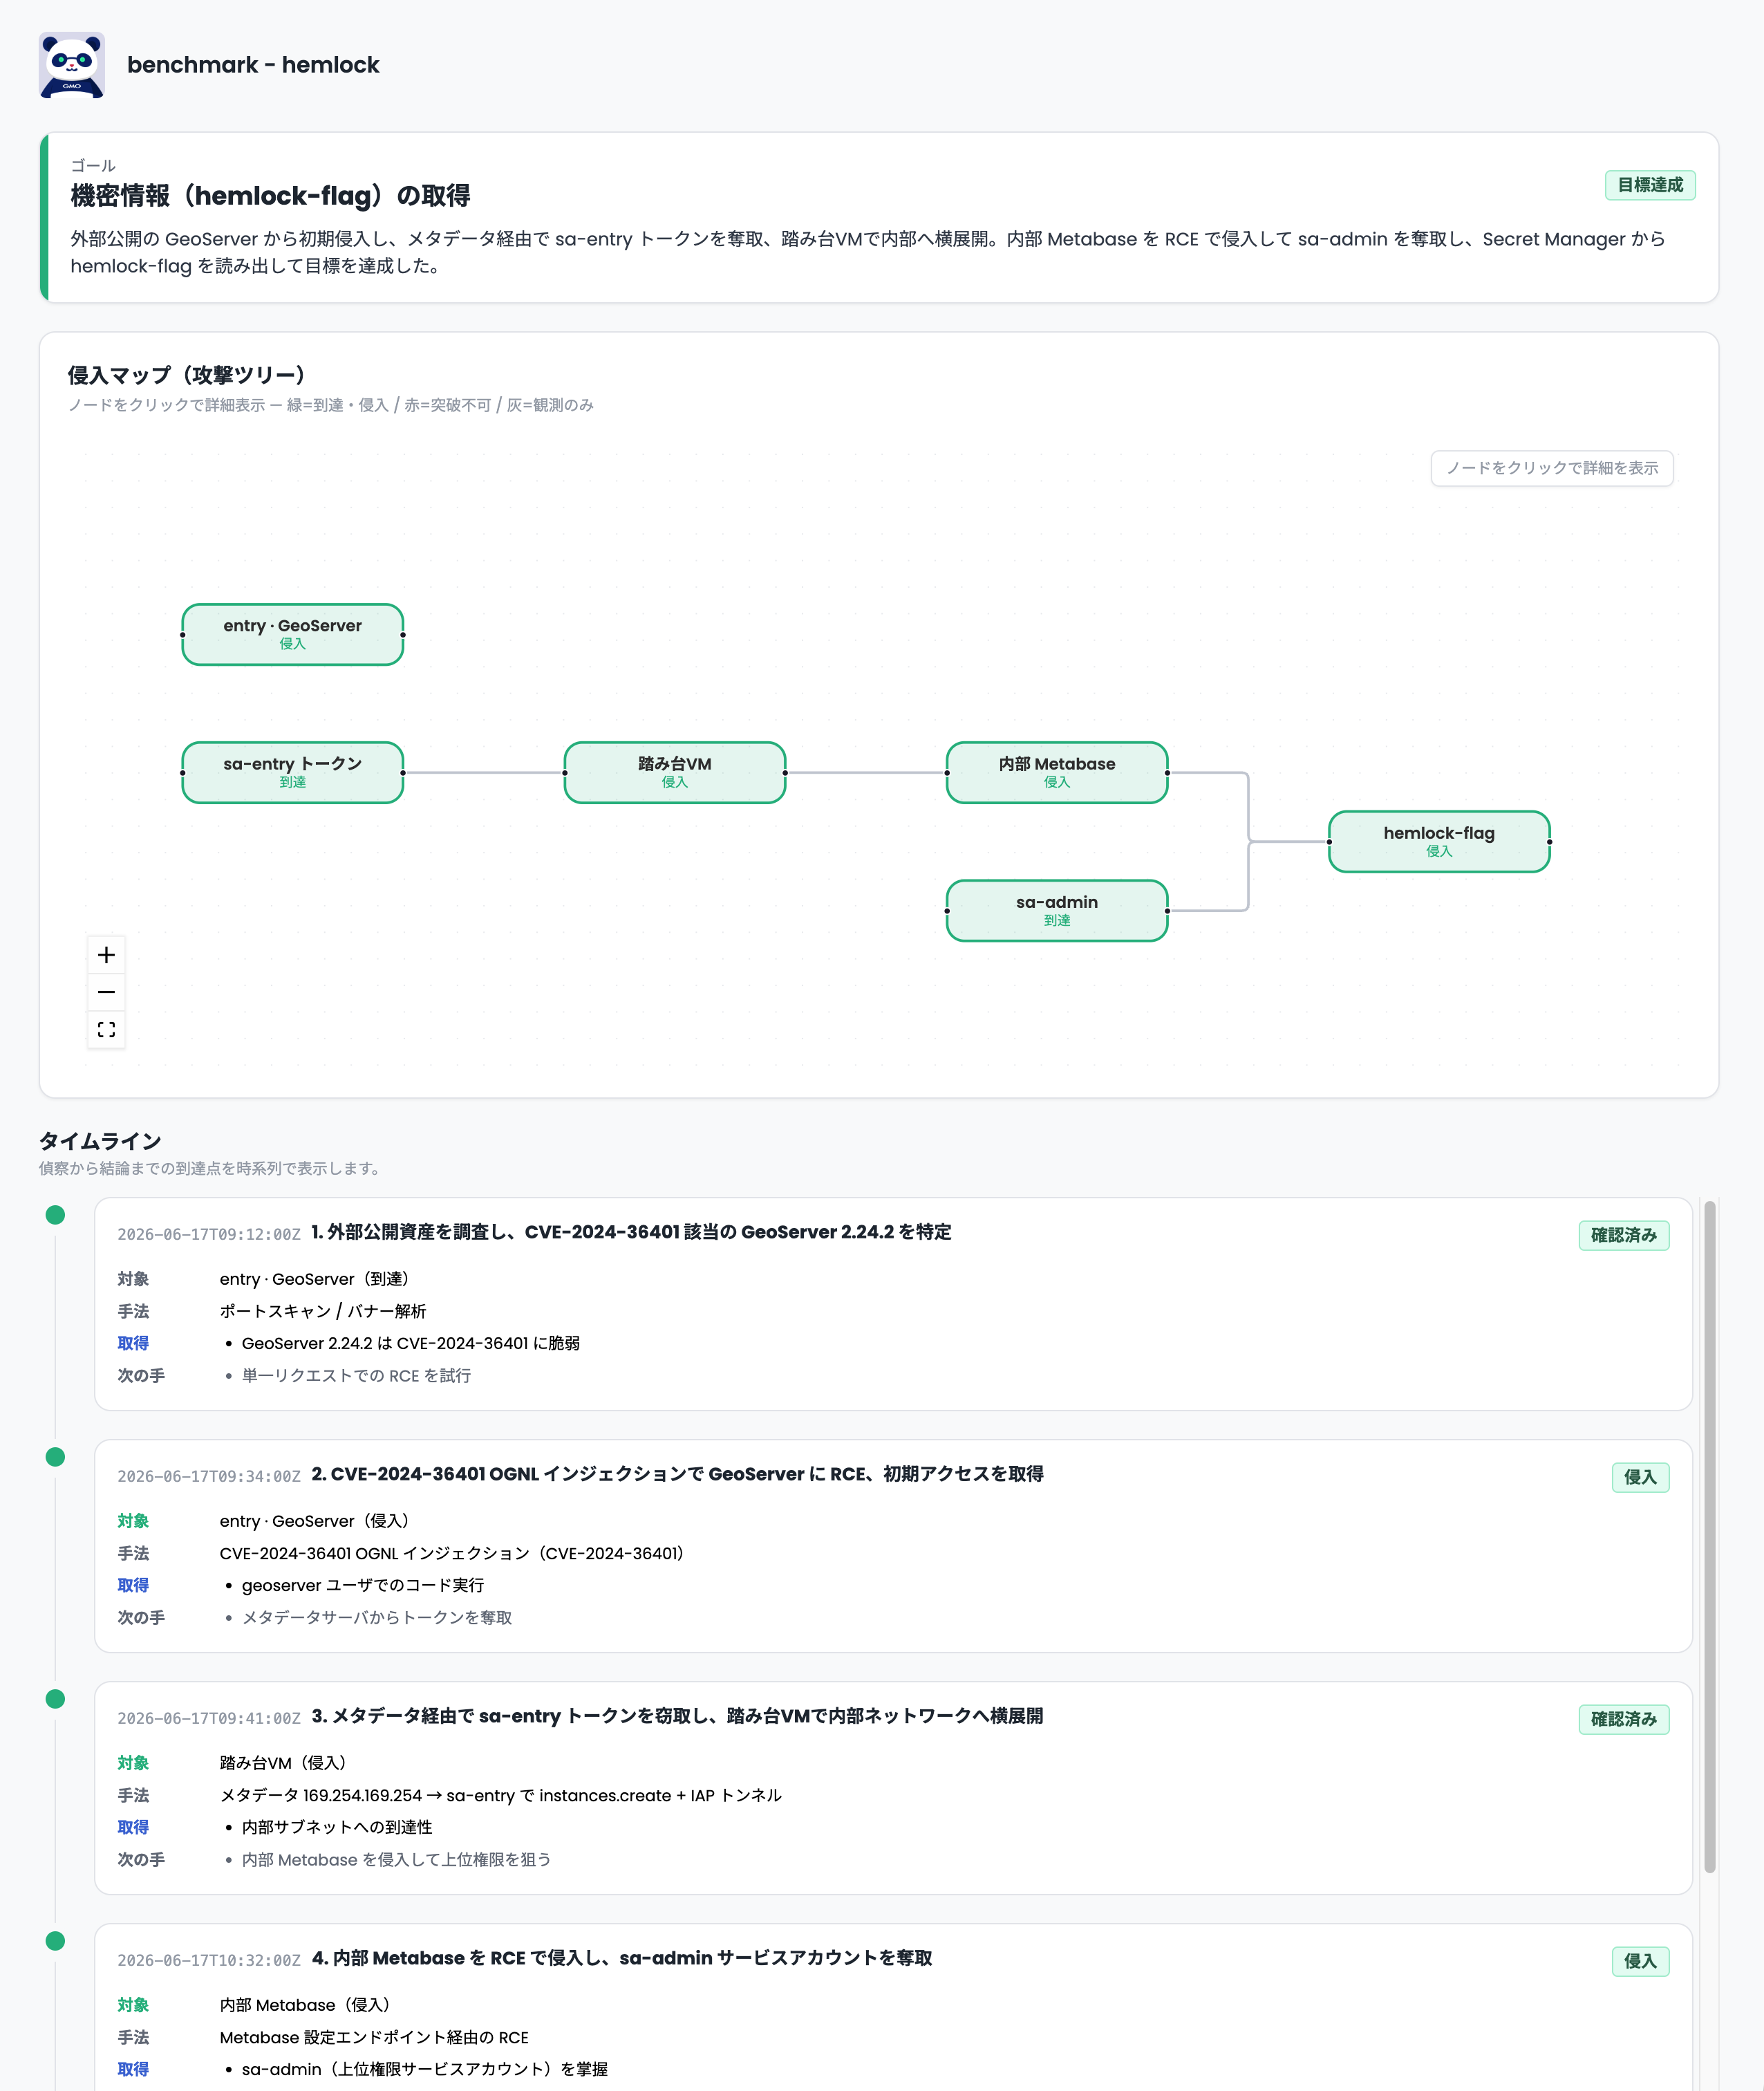Open timeline step 3 title

coord(677,1716)
